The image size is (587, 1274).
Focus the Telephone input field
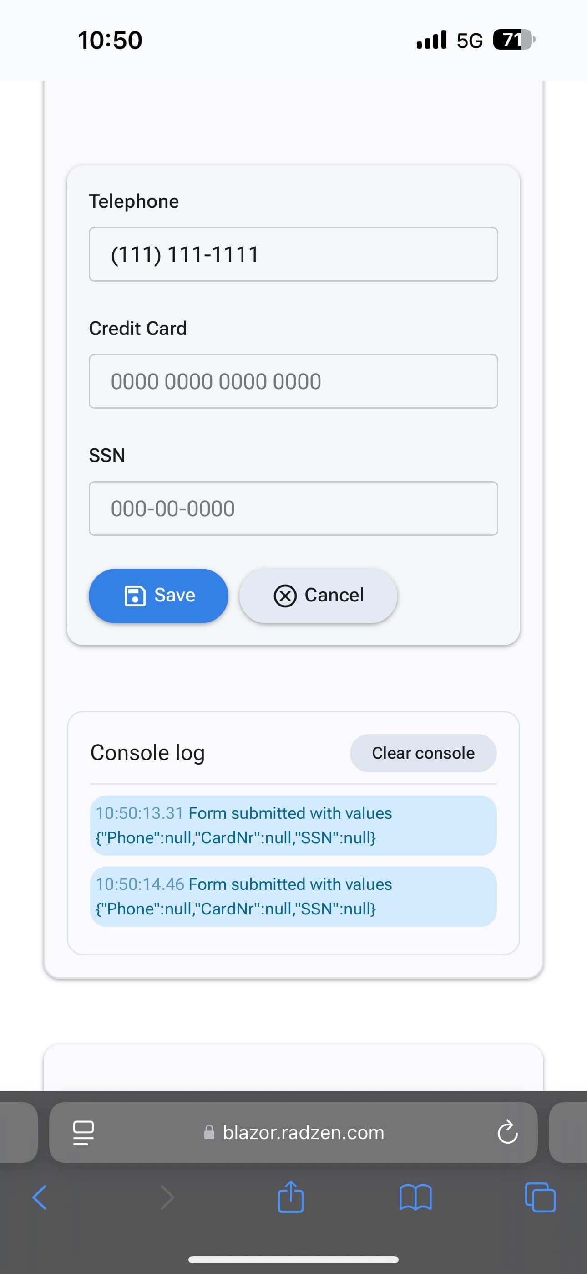pos(293,254)
